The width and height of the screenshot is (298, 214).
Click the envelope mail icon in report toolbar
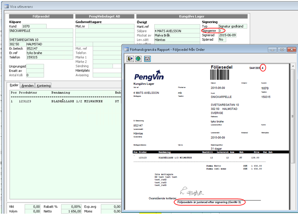click(147, 59)
